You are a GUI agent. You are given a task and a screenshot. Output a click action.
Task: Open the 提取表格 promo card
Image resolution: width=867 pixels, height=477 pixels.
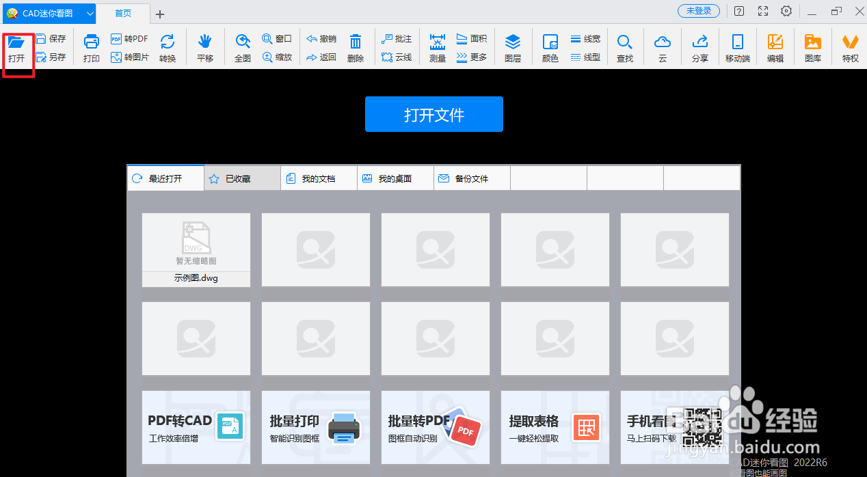tap(555, 427)
